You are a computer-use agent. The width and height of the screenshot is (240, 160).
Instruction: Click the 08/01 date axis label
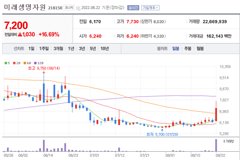pos(170,155)
